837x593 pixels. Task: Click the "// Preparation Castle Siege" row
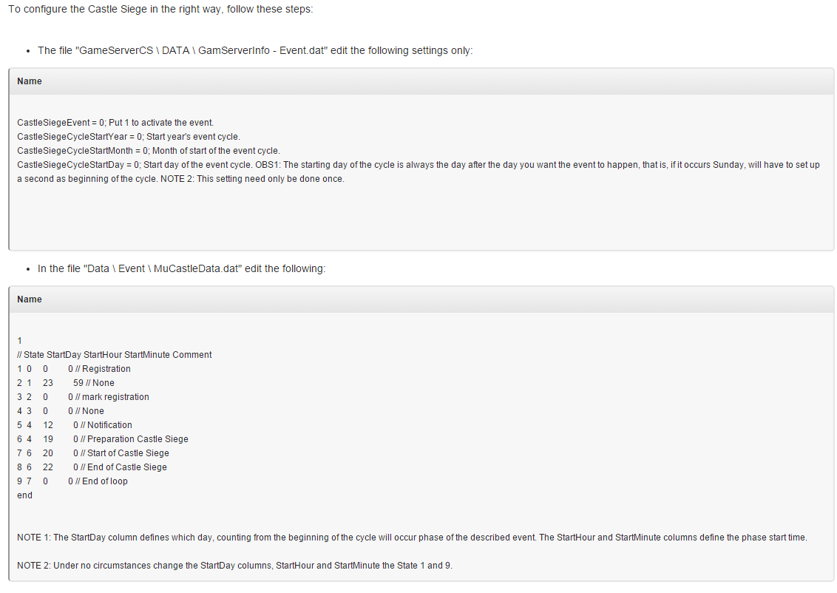tap(103, 439)
